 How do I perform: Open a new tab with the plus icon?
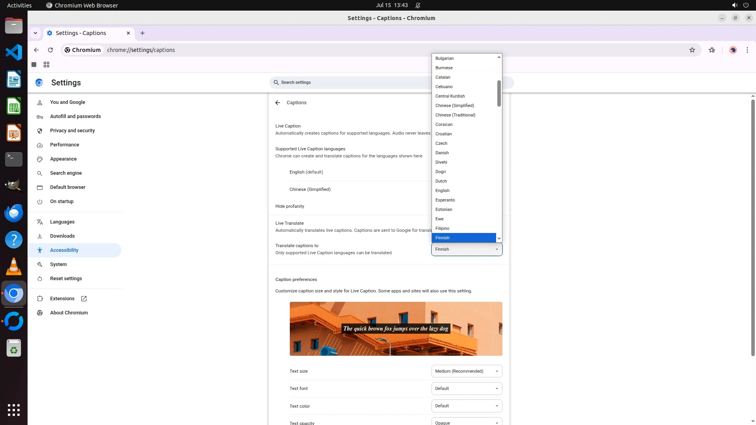(x=143, y=33)
